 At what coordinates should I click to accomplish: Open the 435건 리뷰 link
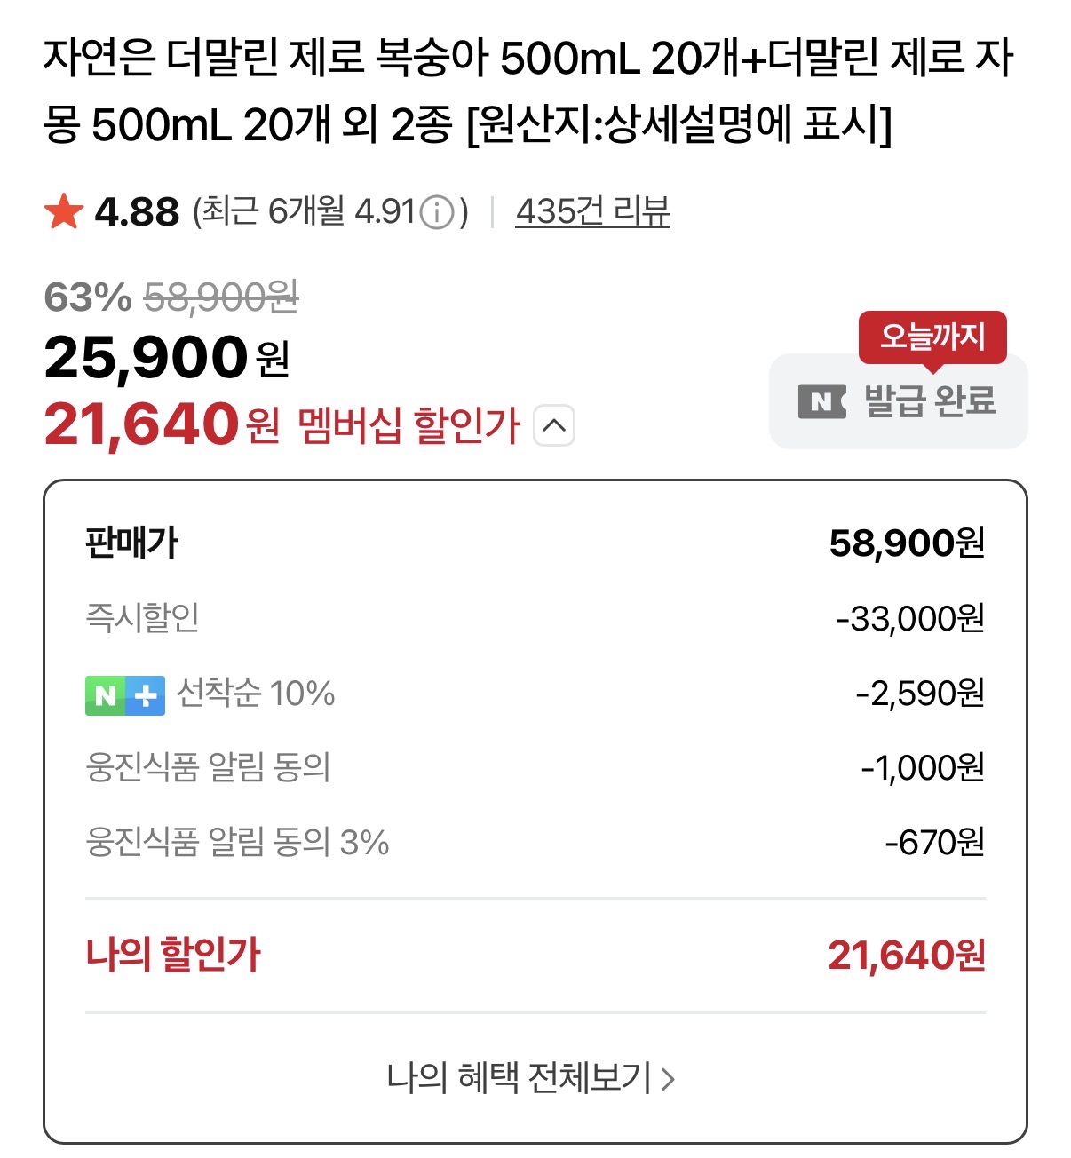(592, 212)
